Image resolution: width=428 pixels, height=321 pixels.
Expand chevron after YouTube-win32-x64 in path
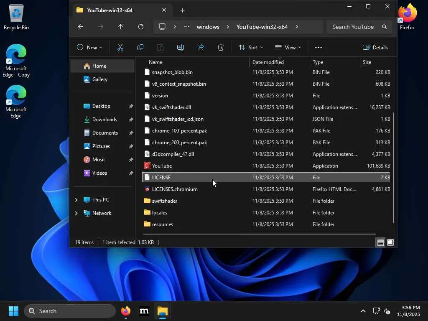tap(297, 27)
